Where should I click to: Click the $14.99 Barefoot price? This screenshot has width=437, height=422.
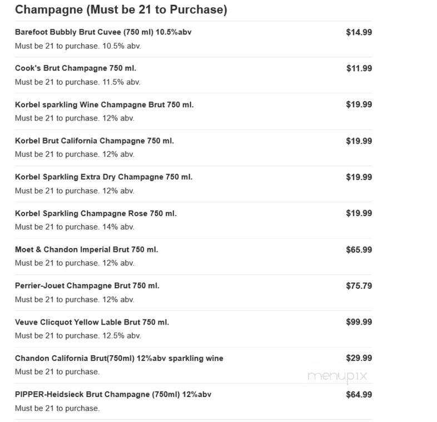pyautogui.click(x=359, y=32)
